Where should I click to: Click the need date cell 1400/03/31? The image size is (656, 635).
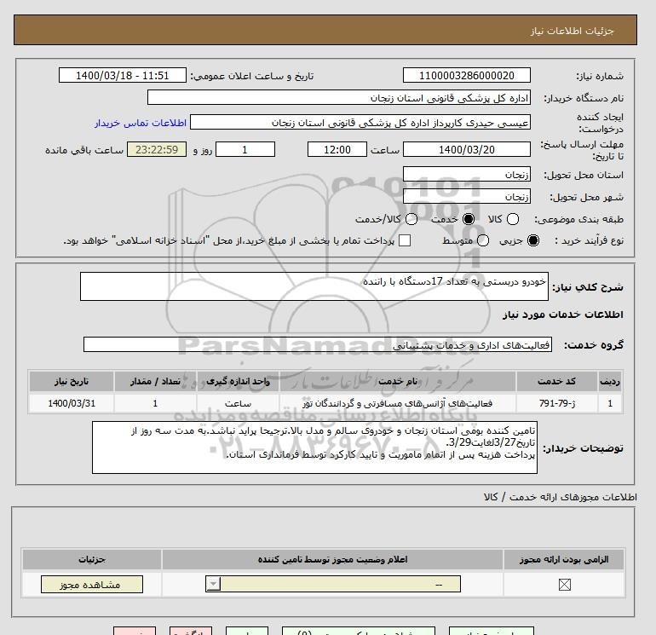point(72,403)
